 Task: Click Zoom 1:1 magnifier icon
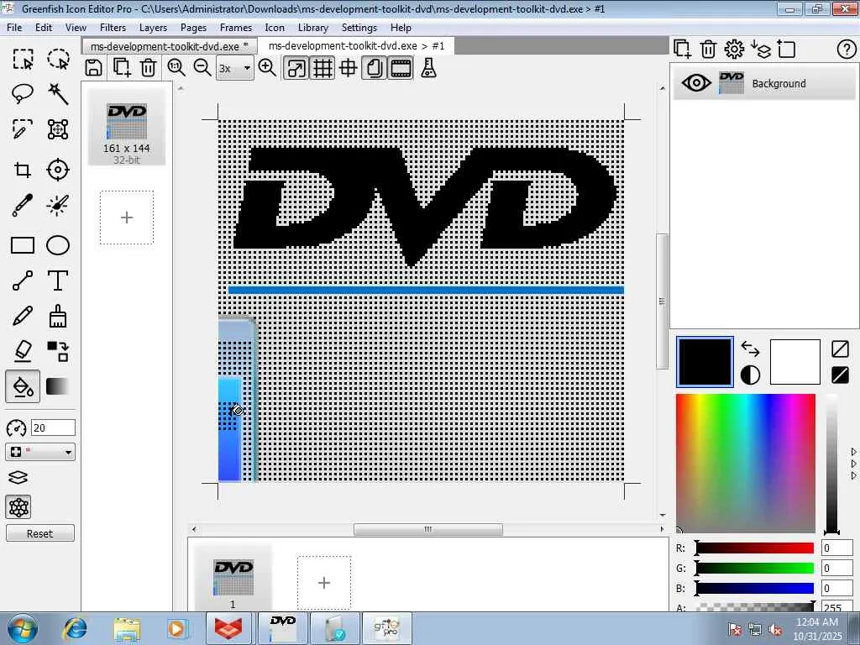(176, 68)
